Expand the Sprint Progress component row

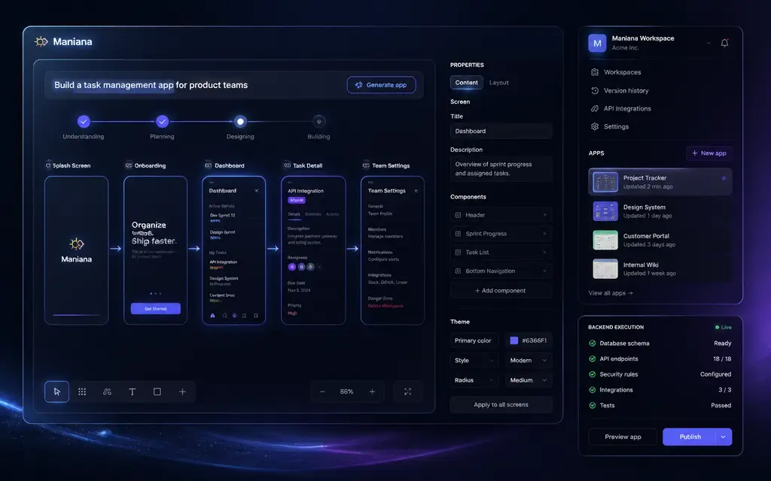tap(544, 234)
